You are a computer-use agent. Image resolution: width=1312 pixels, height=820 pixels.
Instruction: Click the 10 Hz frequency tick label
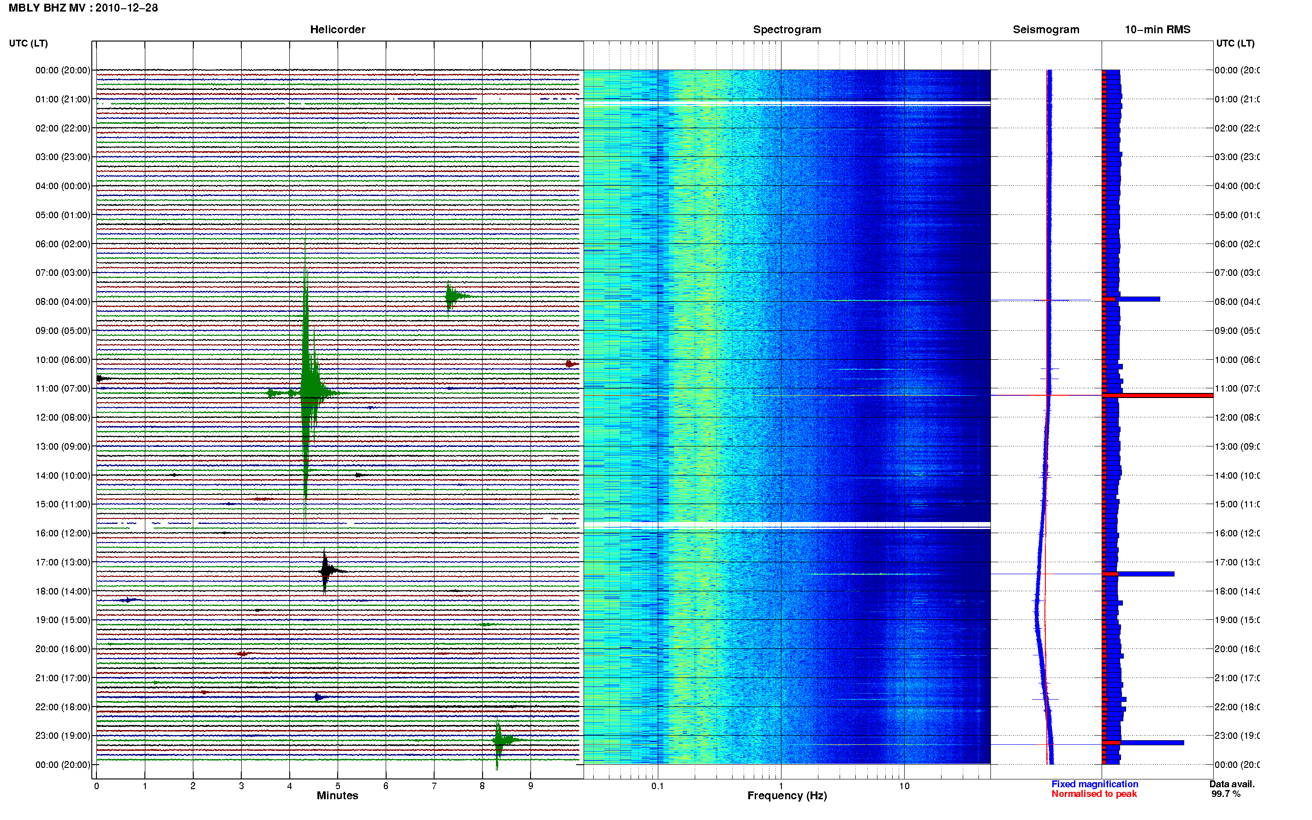point(904,786)
